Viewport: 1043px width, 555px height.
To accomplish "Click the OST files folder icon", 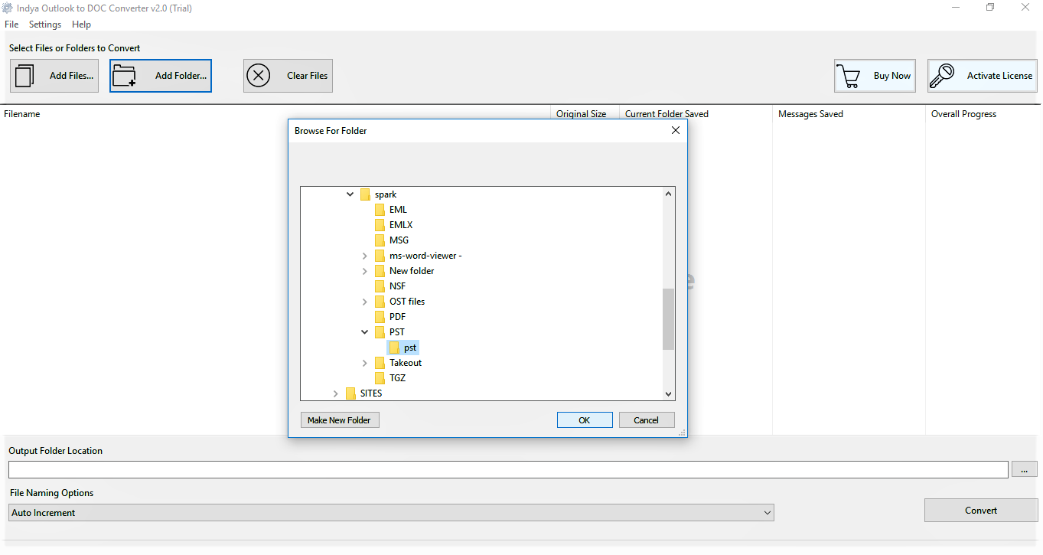I will coord(380,302).
